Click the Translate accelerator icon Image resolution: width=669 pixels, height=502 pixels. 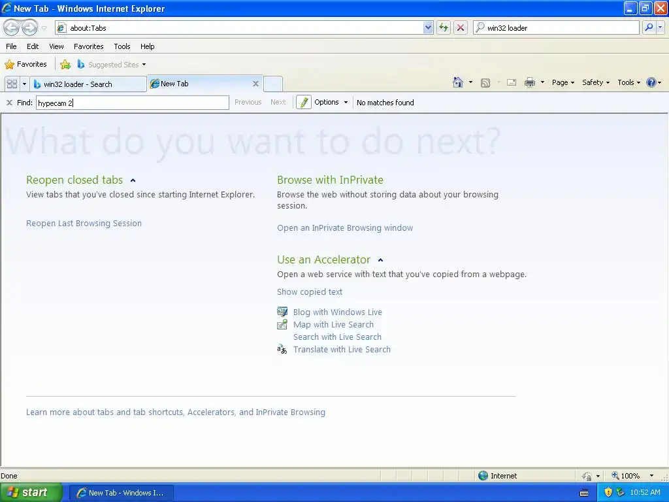282,349
